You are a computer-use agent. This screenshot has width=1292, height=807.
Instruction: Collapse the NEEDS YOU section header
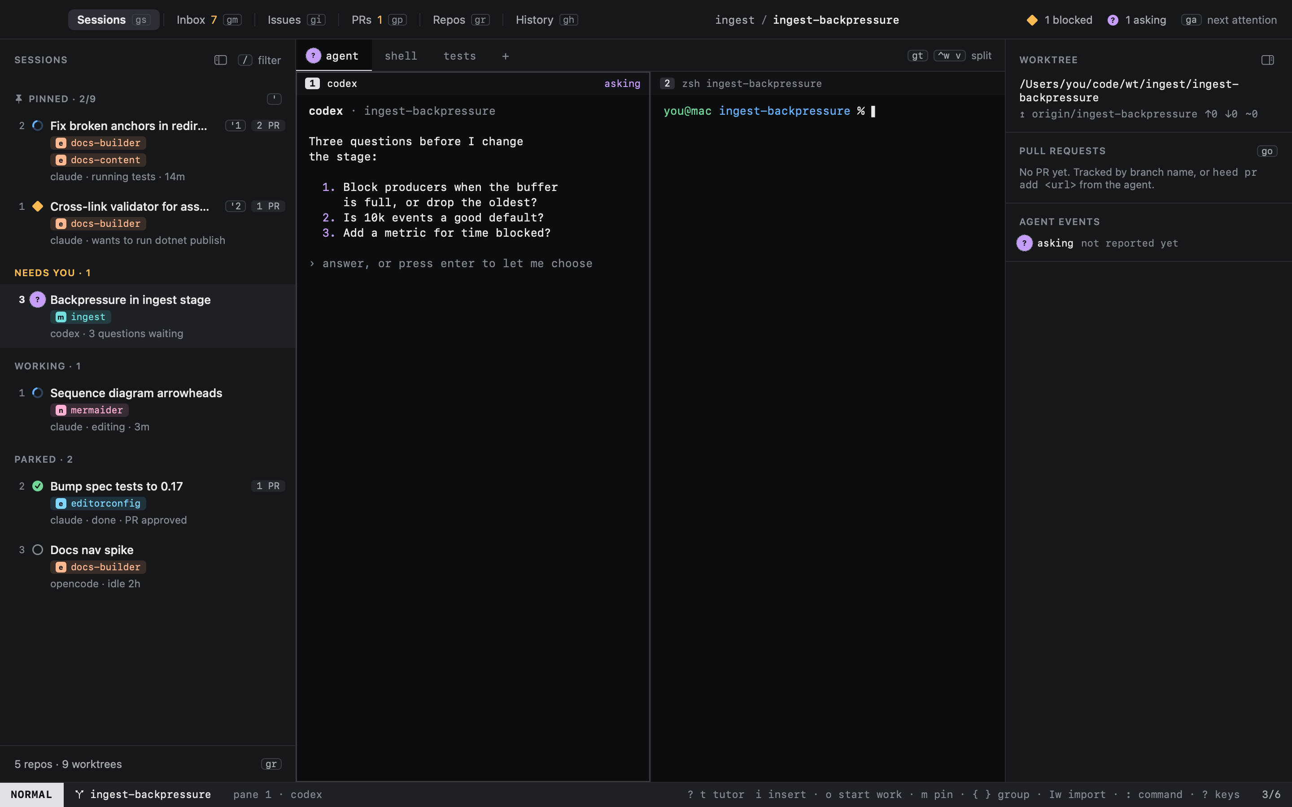pos(52,273)
